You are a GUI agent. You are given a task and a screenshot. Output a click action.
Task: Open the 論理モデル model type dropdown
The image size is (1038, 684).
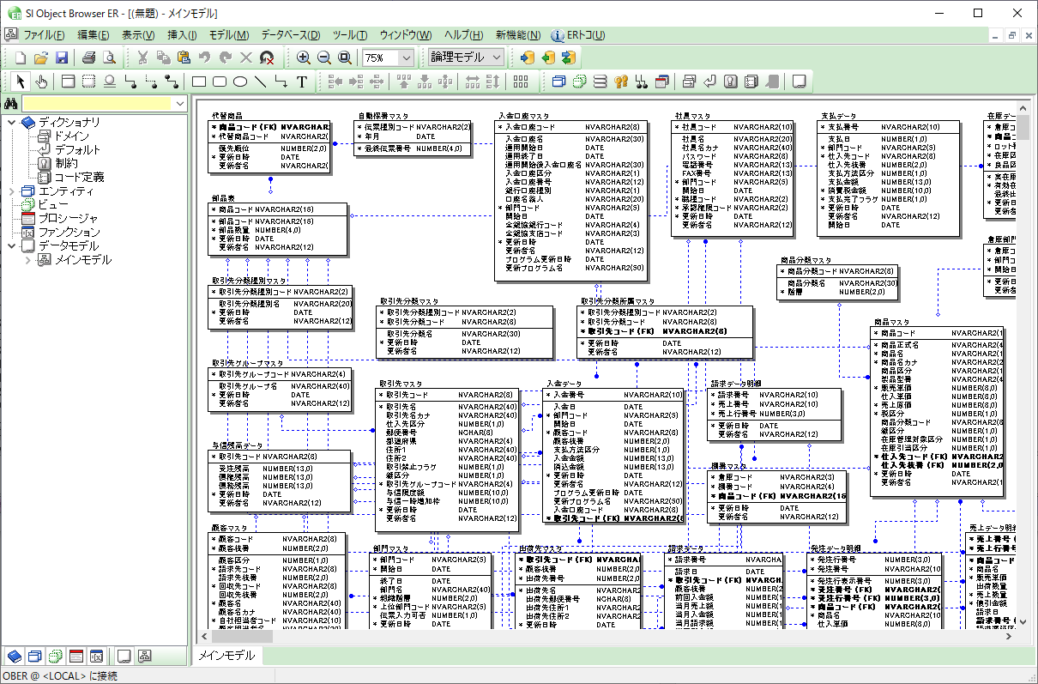point(497,58)
